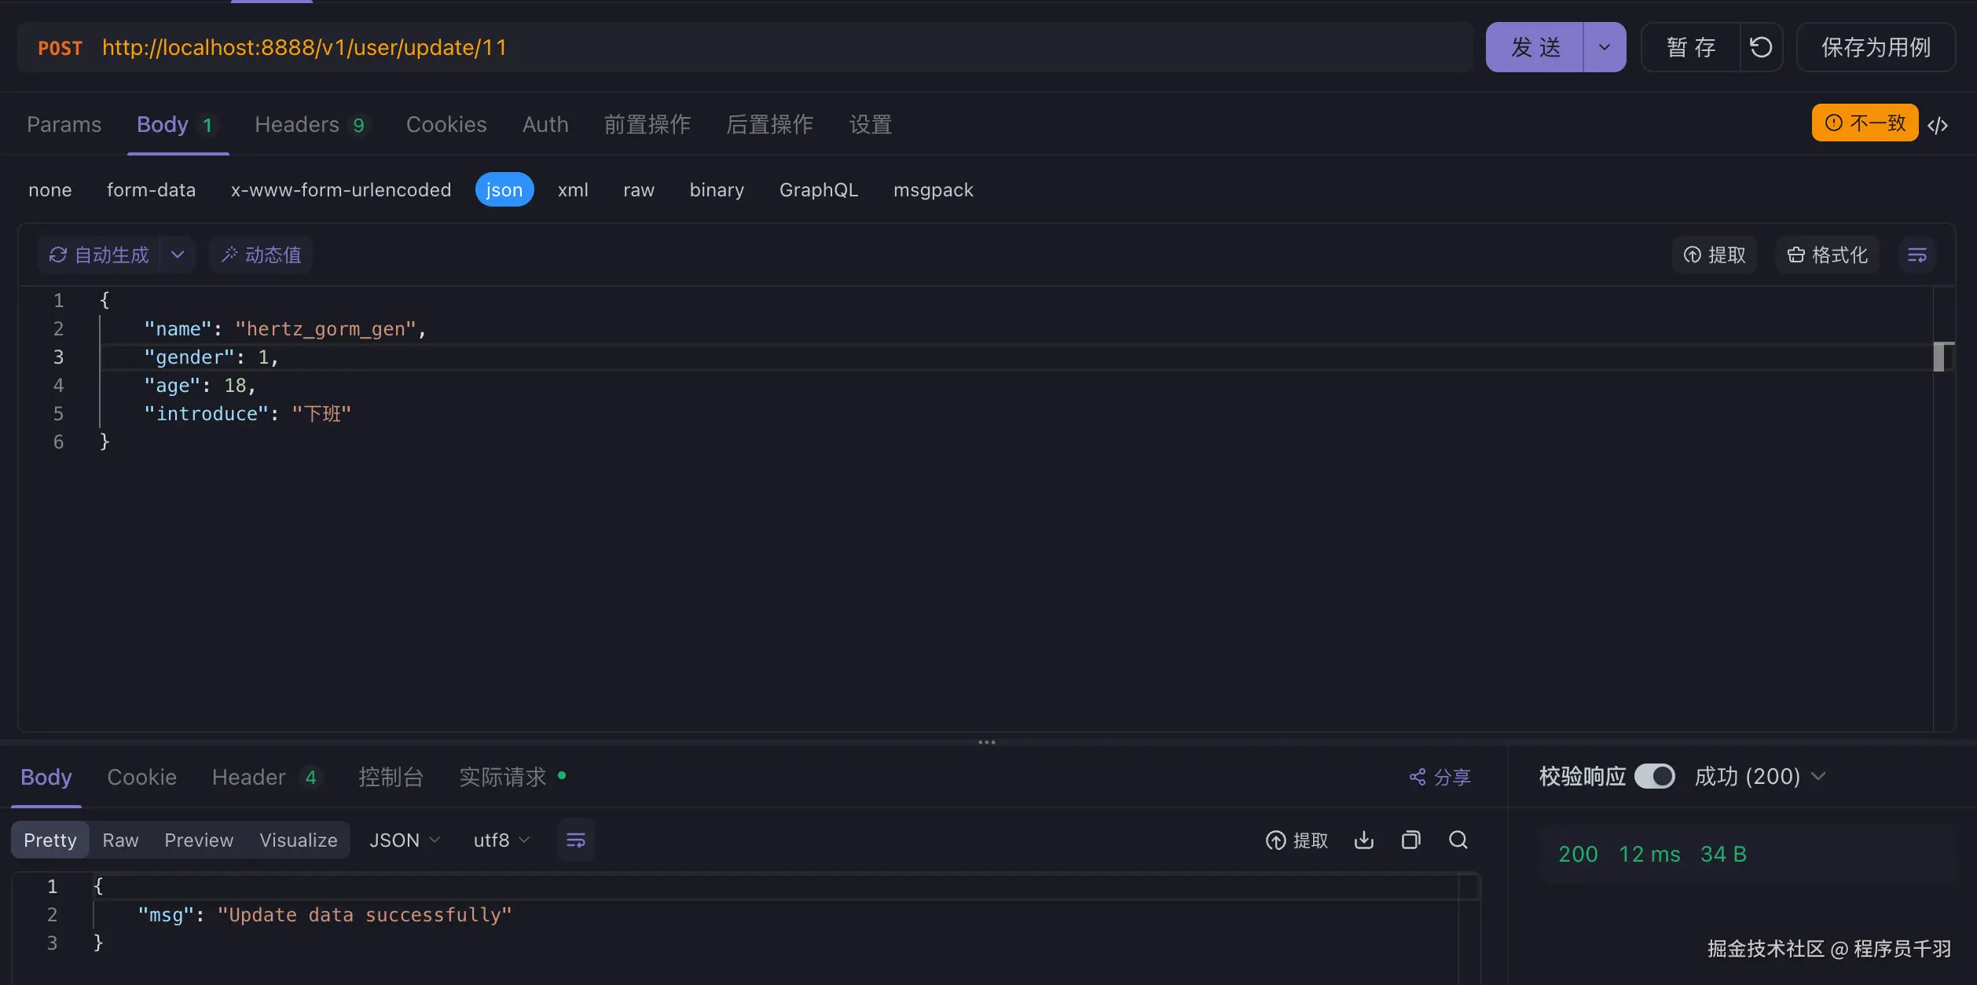Click the 保存为用例 button

[1875, 47]
